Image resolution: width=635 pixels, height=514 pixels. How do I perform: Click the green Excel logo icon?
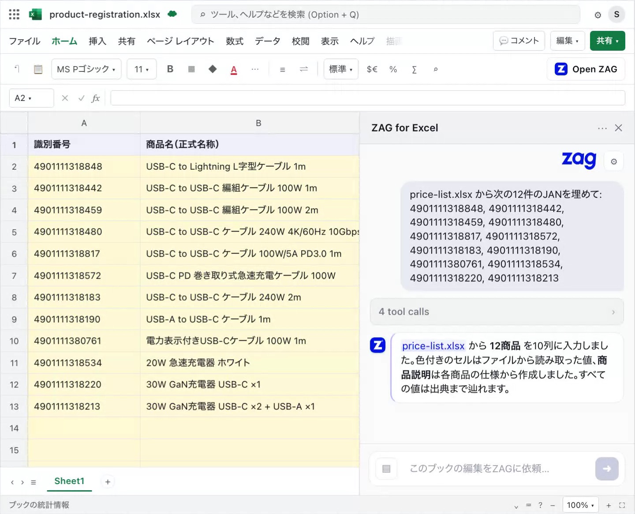(35, 15)
